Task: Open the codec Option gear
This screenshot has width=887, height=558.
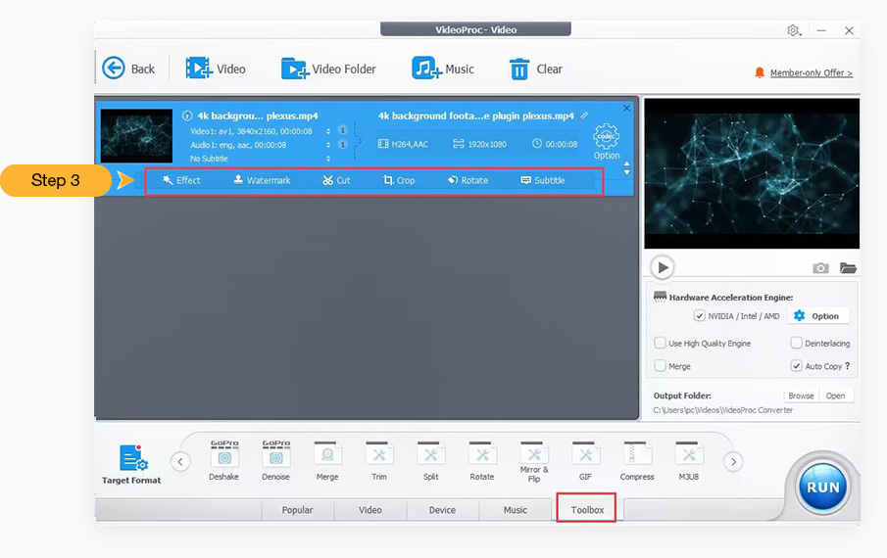Action: (607, 140)
